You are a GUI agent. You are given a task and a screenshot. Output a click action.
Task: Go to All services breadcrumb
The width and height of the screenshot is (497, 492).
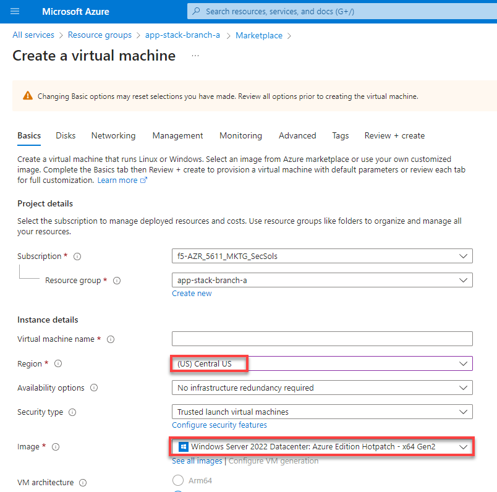(x=33, y=35)
